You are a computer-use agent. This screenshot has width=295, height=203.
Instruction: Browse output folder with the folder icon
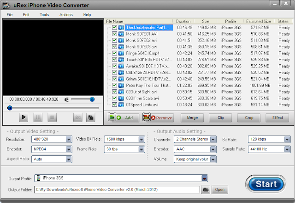[x=206, y=190]
